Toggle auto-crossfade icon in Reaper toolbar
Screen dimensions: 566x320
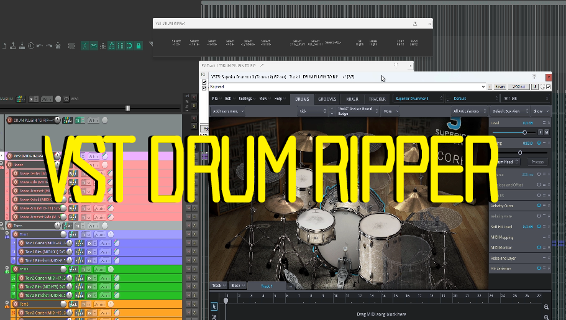[84, 46]
